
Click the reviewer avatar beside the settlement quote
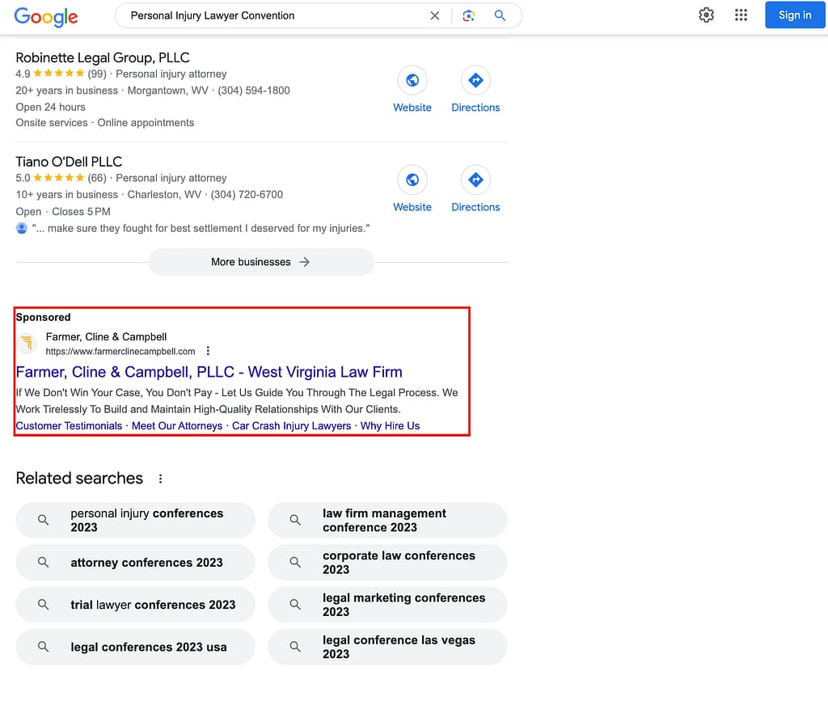22,228
